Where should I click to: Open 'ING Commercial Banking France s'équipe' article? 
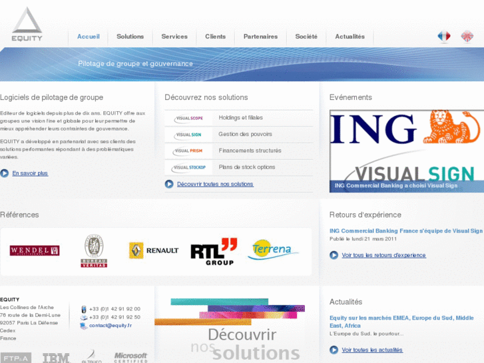tap(406, 230)
